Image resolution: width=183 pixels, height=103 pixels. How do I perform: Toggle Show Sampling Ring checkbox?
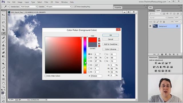point(75,7)
